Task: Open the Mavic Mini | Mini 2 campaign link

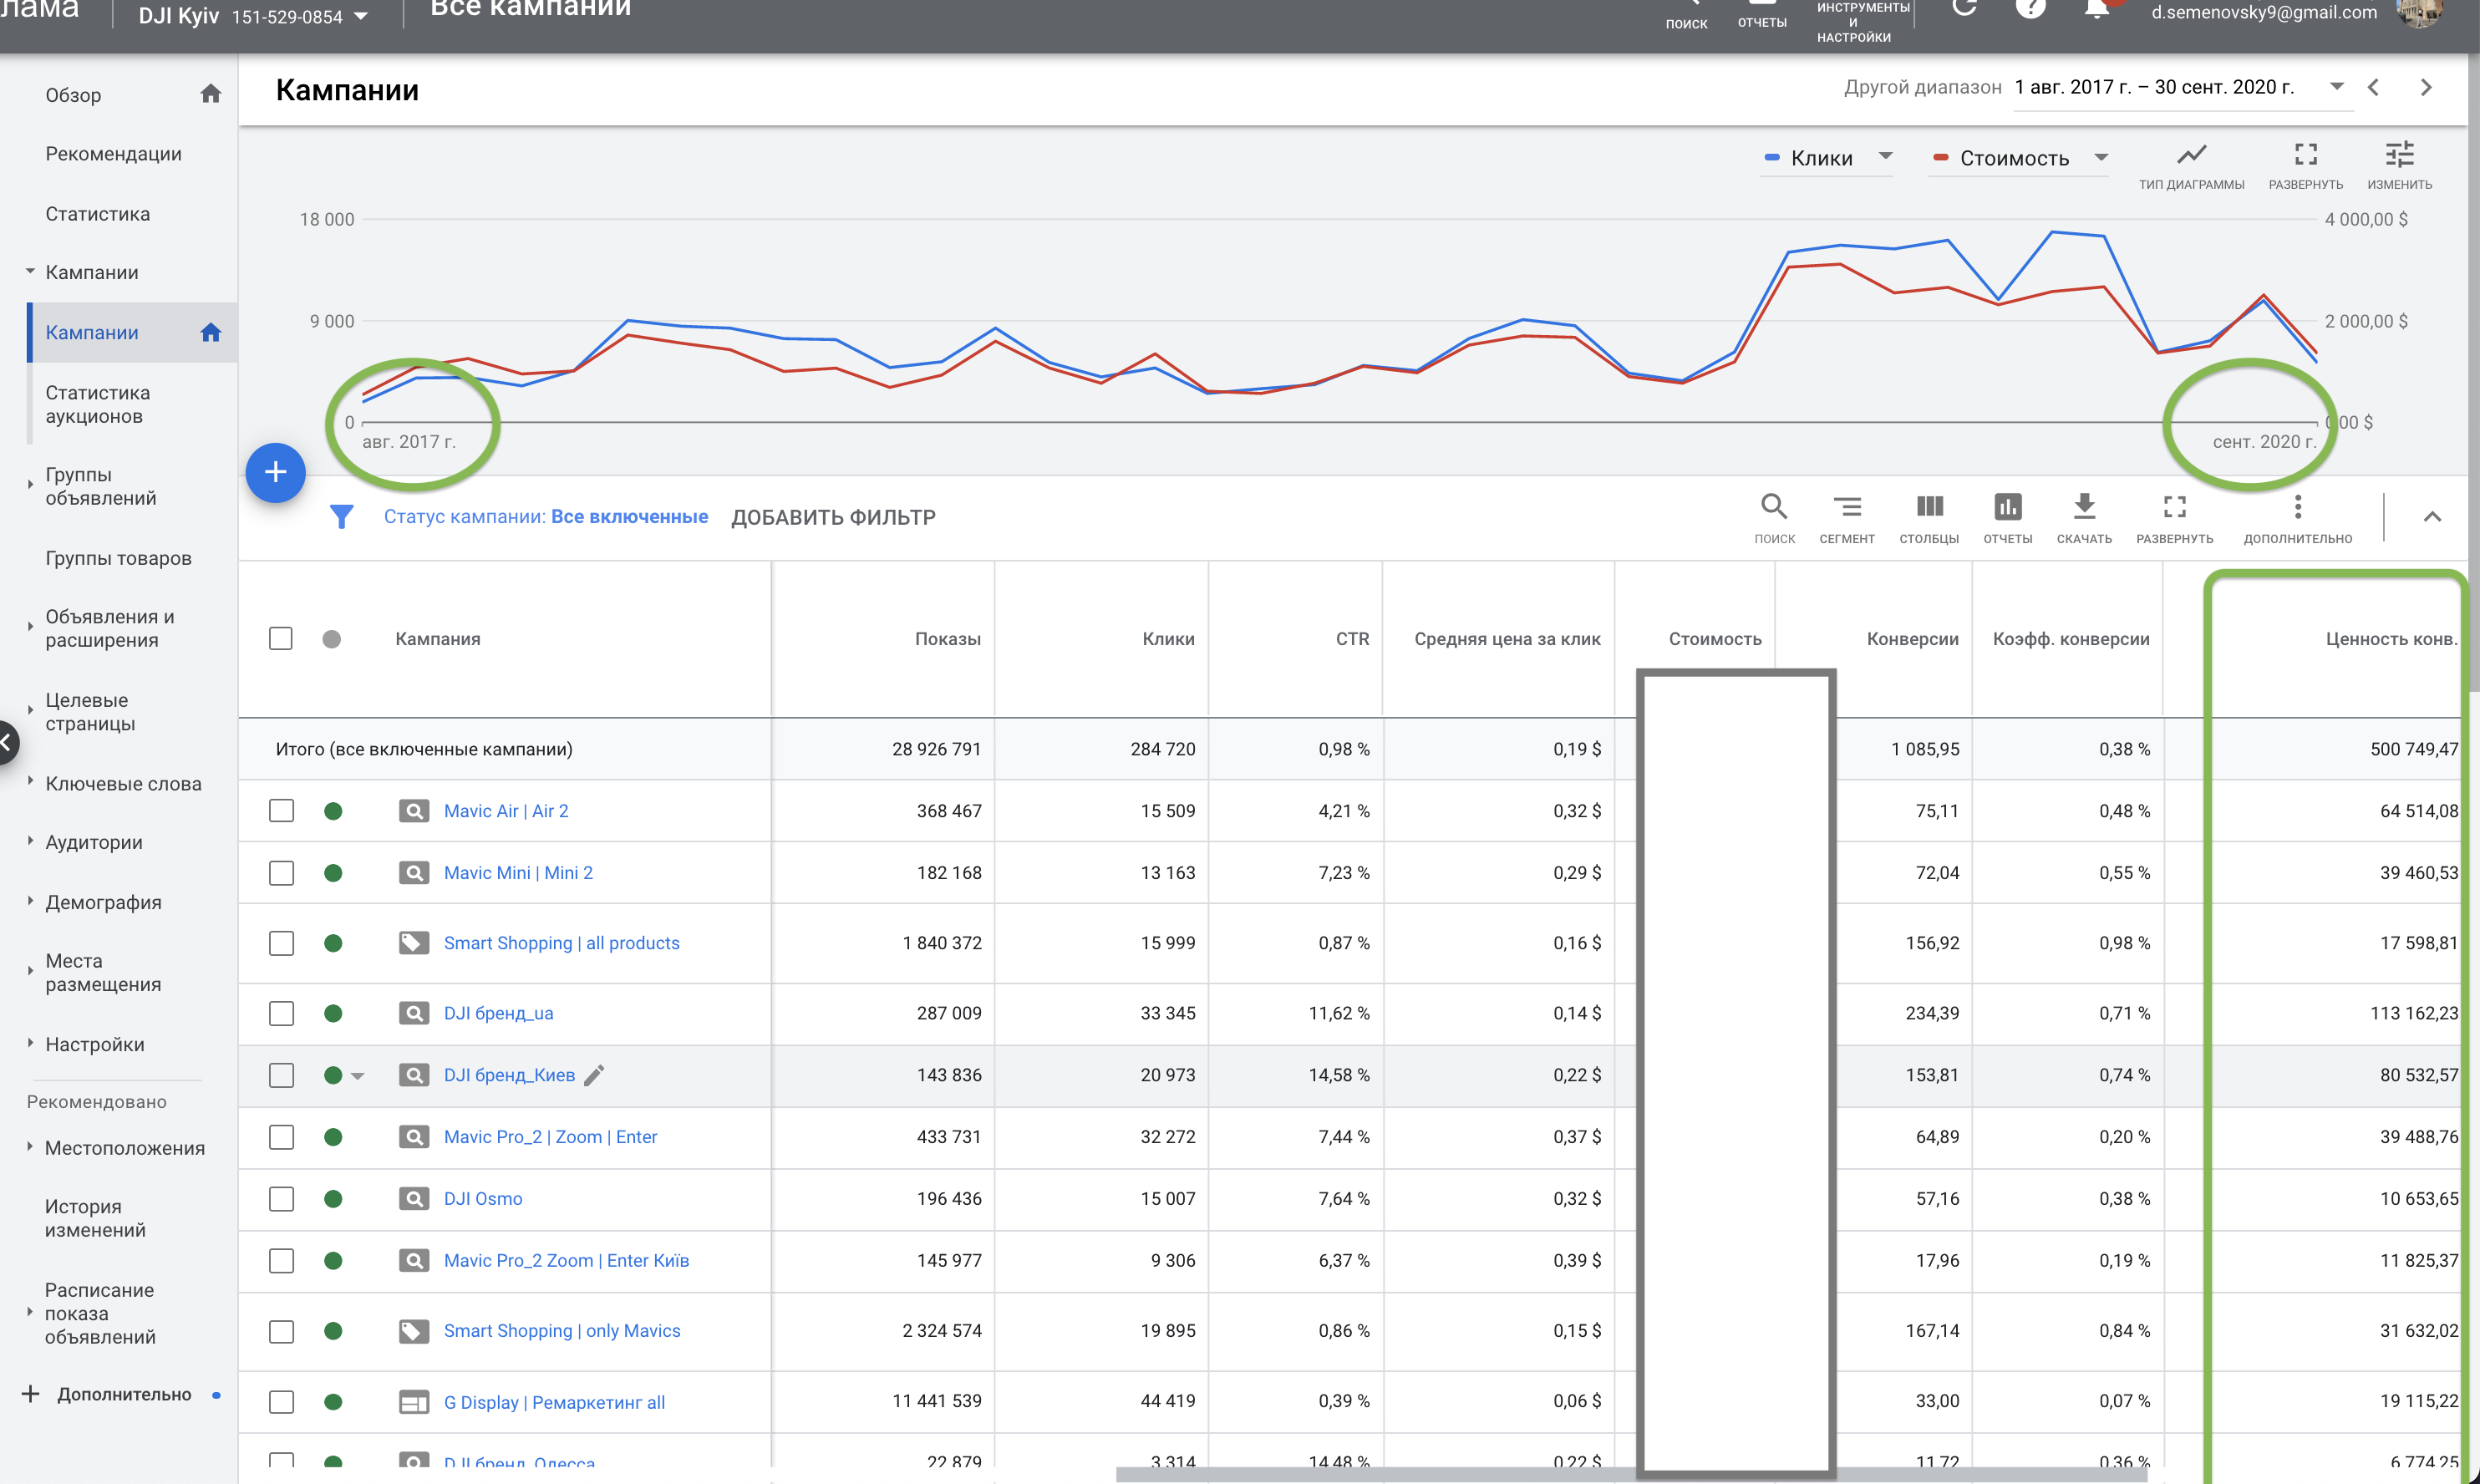Action: (x=518, y=873)
